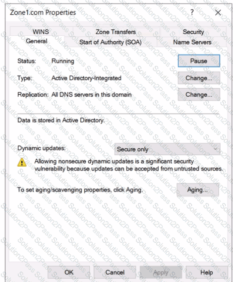The height and width of the screenshot is (282, 233).
Task: Select the Security tab
Action: [x=193, y=32]
